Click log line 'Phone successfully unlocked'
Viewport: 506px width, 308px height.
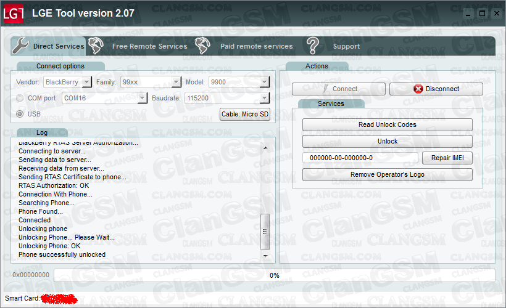62,254
